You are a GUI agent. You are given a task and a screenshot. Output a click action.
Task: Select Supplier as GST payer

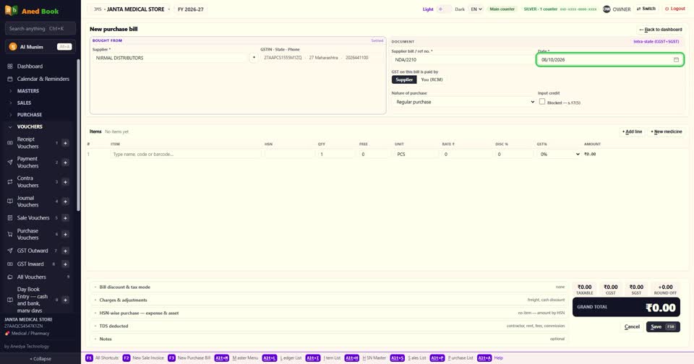[403, 79]
